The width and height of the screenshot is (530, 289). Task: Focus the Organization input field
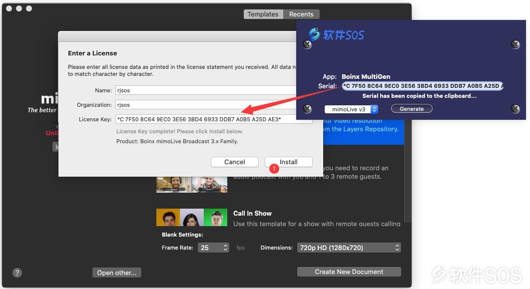point(206,105)
